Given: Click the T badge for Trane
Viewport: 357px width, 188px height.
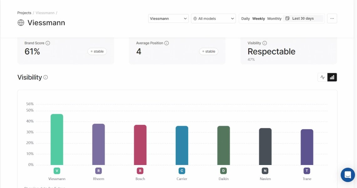Looking at the screenshot, I should tap(307, 171).
